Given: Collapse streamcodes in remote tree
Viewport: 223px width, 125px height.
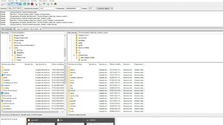Looking at the screenshot, I should point(74,55).
